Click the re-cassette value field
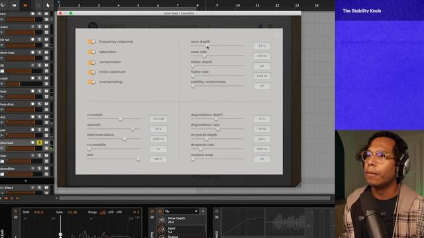 (158, 149)
